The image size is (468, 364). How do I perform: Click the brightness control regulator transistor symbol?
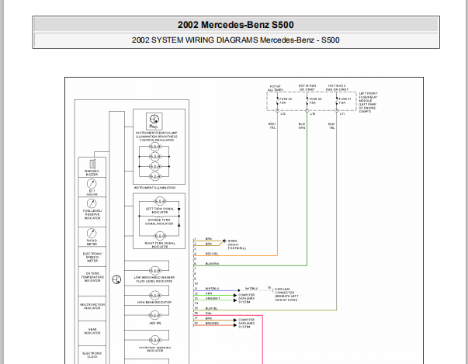[x=154, y=120]
